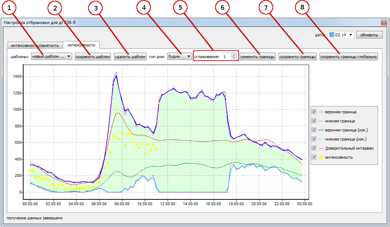Image resolution: width=390 pixels, height=227 pixels.
Task: Toggle 'верхняя граница (изм.)' checkbox
Action: [x=314, y=130]
